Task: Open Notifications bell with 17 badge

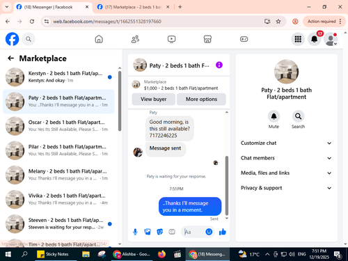Action: point(315,39)
